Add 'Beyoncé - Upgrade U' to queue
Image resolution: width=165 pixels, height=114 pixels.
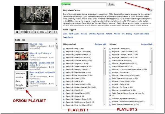(64, 64)
